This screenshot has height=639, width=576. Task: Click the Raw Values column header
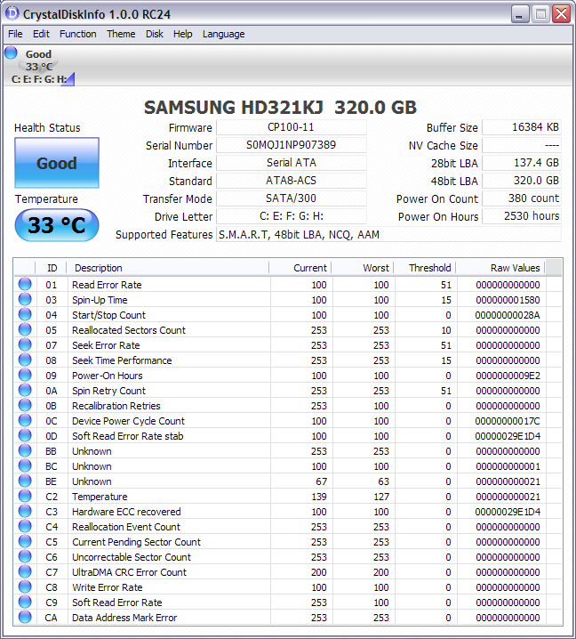point(500,268)
